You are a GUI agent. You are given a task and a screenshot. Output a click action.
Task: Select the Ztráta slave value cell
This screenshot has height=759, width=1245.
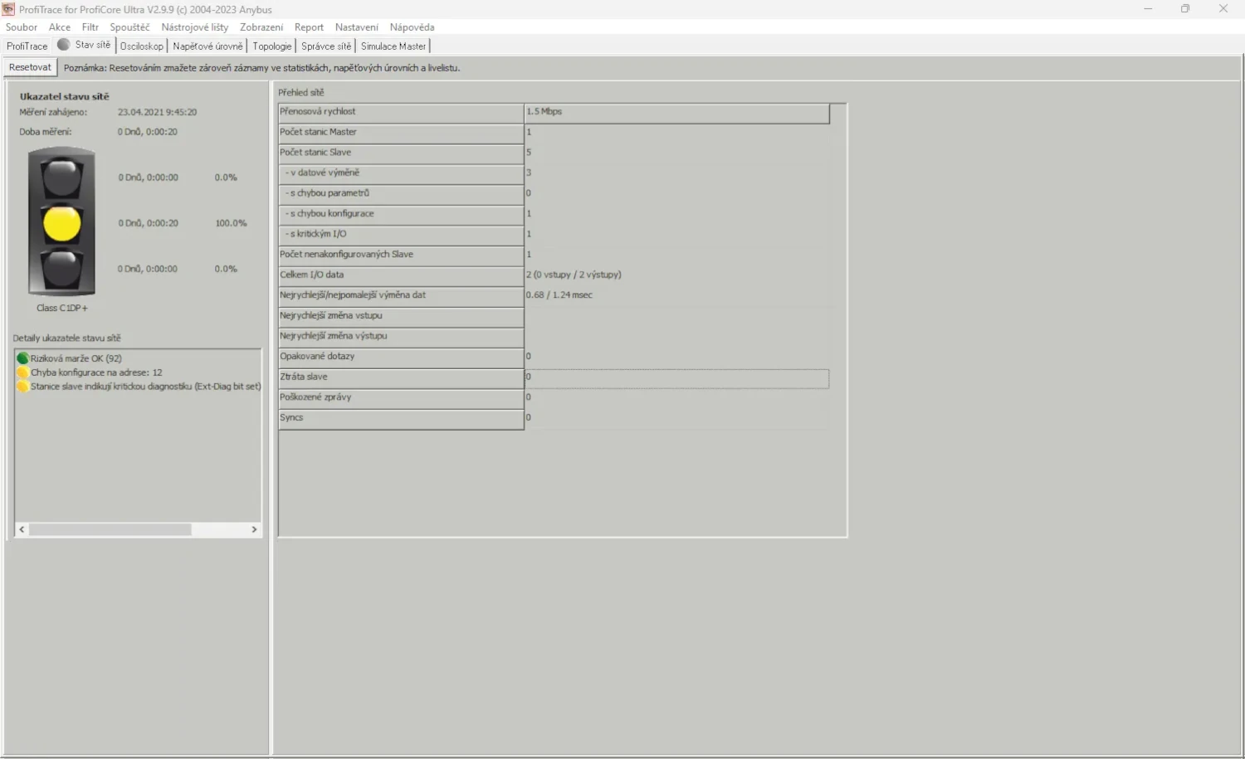676,377
